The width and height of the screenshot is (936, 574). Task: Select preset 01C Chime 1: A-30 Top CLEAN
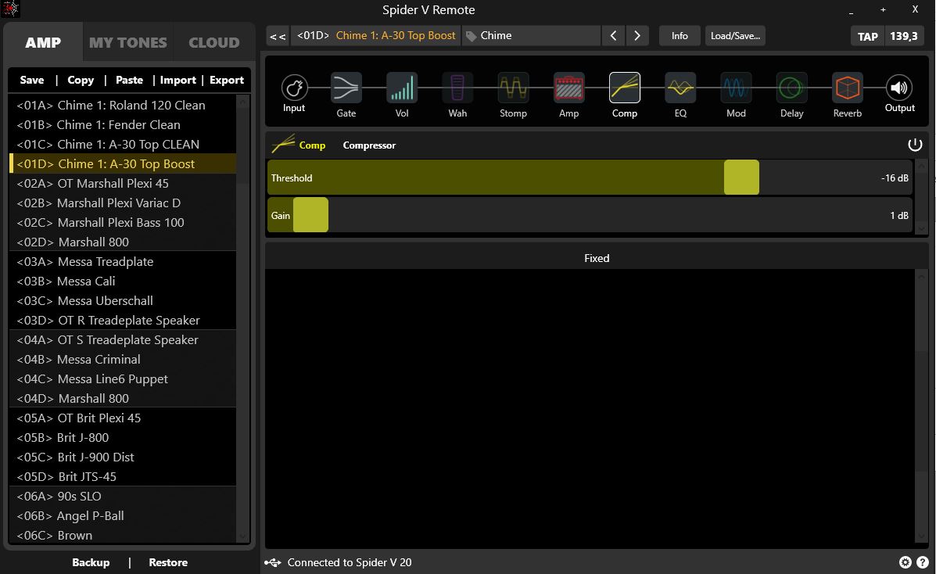pos(122,145)
